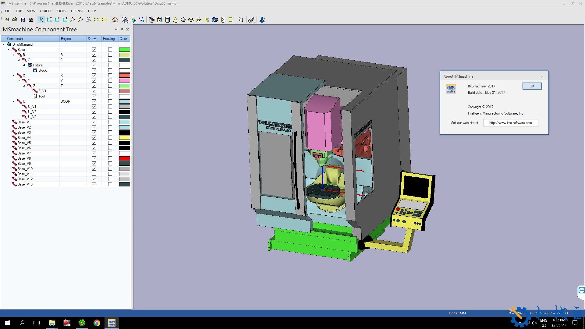Image resolution: width=585 pixels, height=329 pixels.
Task: Uncheck Show for the Base component
Action: pyautogui.click(x=94, y=50)
